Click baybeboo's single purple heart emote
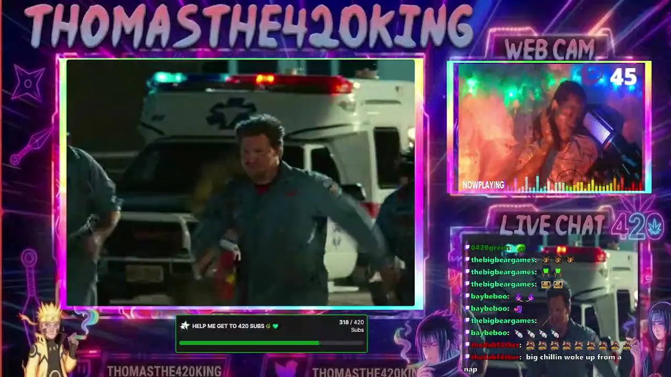Viewport: 671px width, 377px height. (518, 309)
